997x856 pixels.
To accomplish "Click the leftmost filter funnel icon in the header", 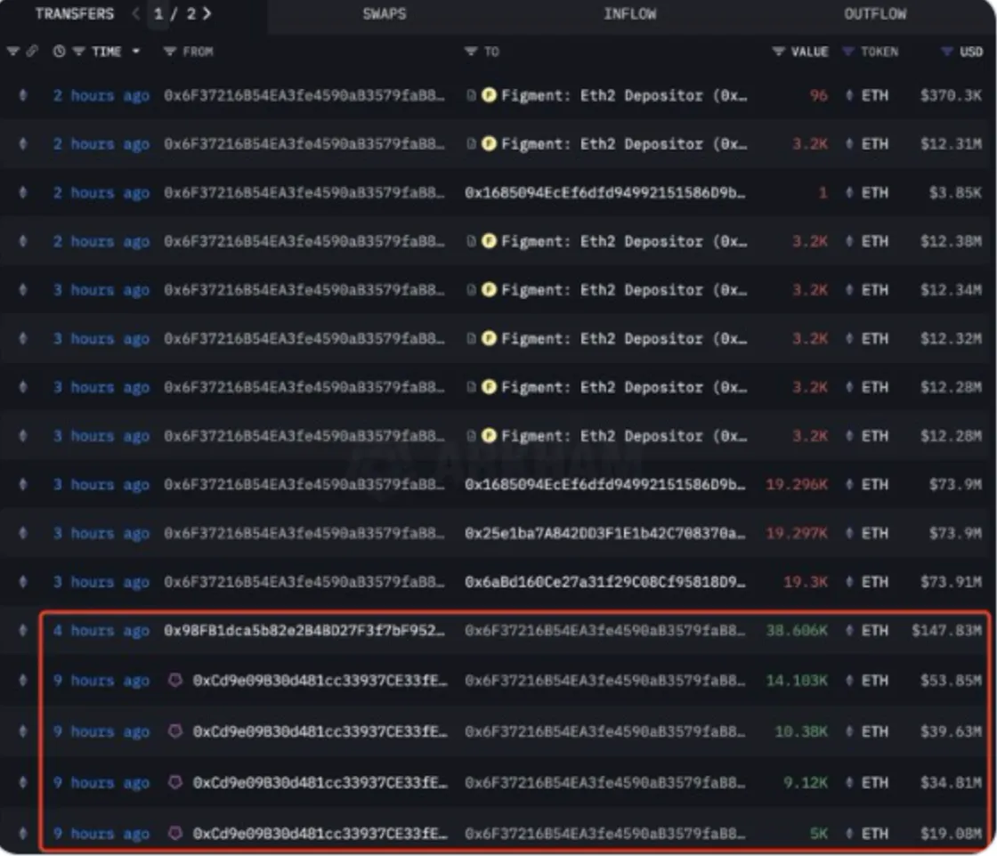I will click(12, 52).
